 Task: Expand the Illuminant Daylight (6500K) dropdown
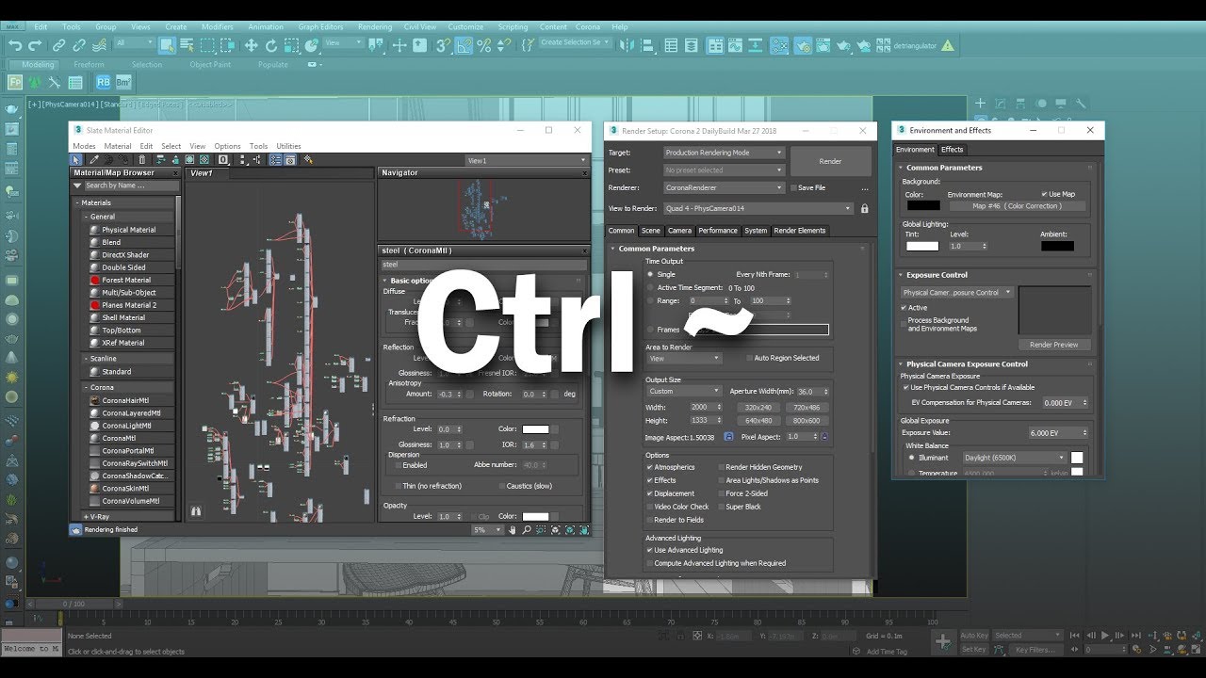[1000, 458]
